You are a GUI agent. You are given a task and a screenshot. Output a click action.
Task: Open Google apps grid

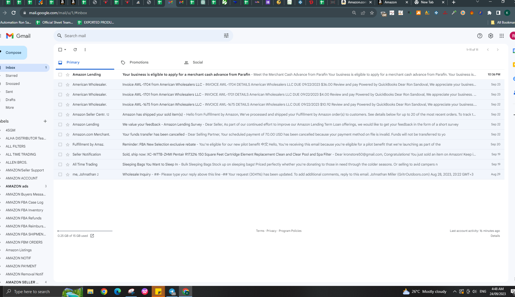502,36
